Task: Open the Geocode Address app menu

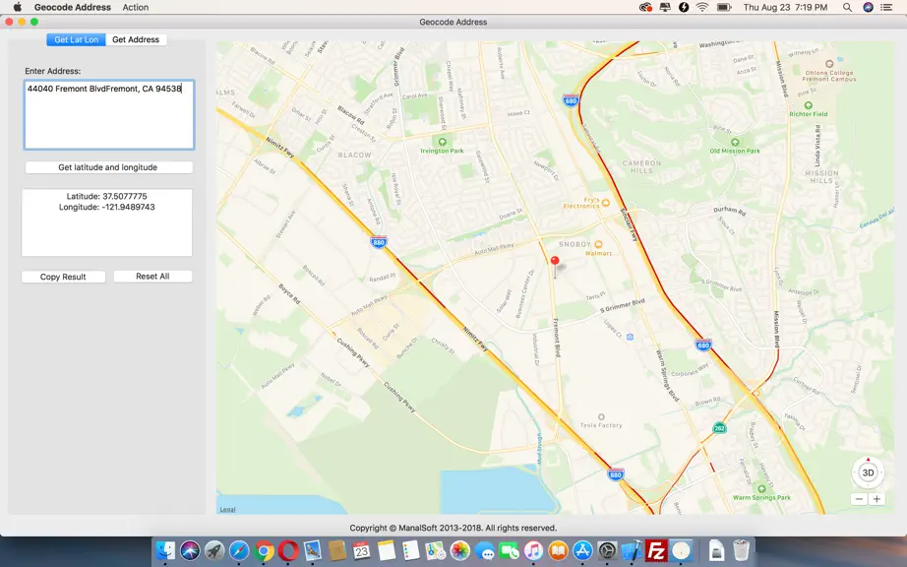Action: (73, 8)
